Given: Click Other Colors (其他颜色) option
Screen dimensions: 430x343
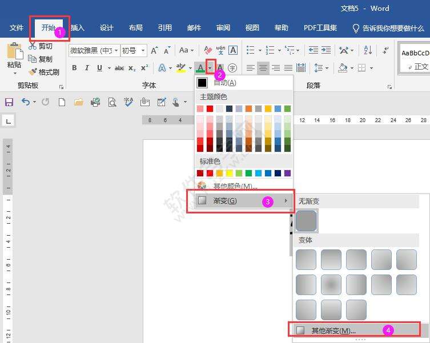Looking at the screenshot, I should point(235,186).
